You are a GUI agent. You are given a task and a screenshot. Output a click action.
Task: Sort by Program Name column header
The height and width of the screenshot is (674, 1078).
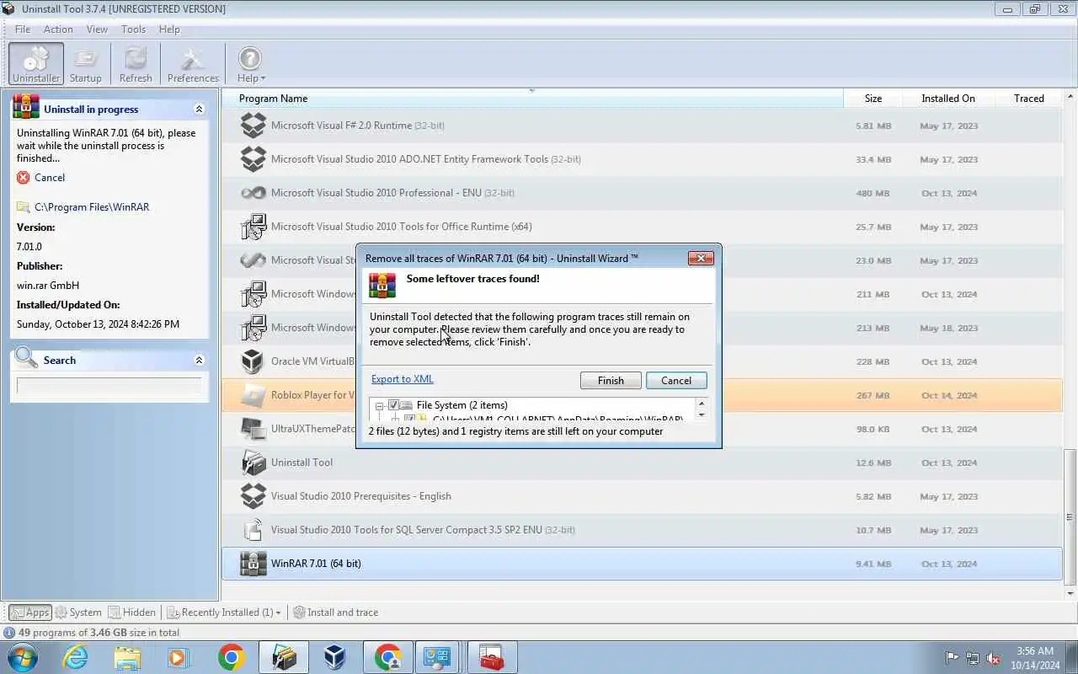pos(531,99)
